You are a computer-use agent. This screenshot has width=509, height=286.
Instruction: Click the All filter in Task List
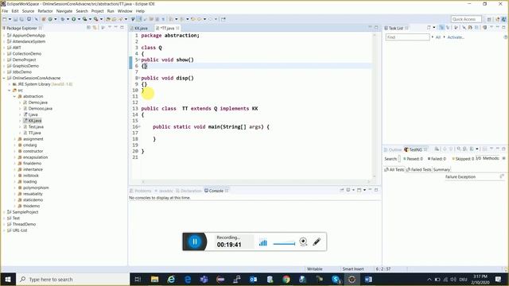tap(438, 37)
